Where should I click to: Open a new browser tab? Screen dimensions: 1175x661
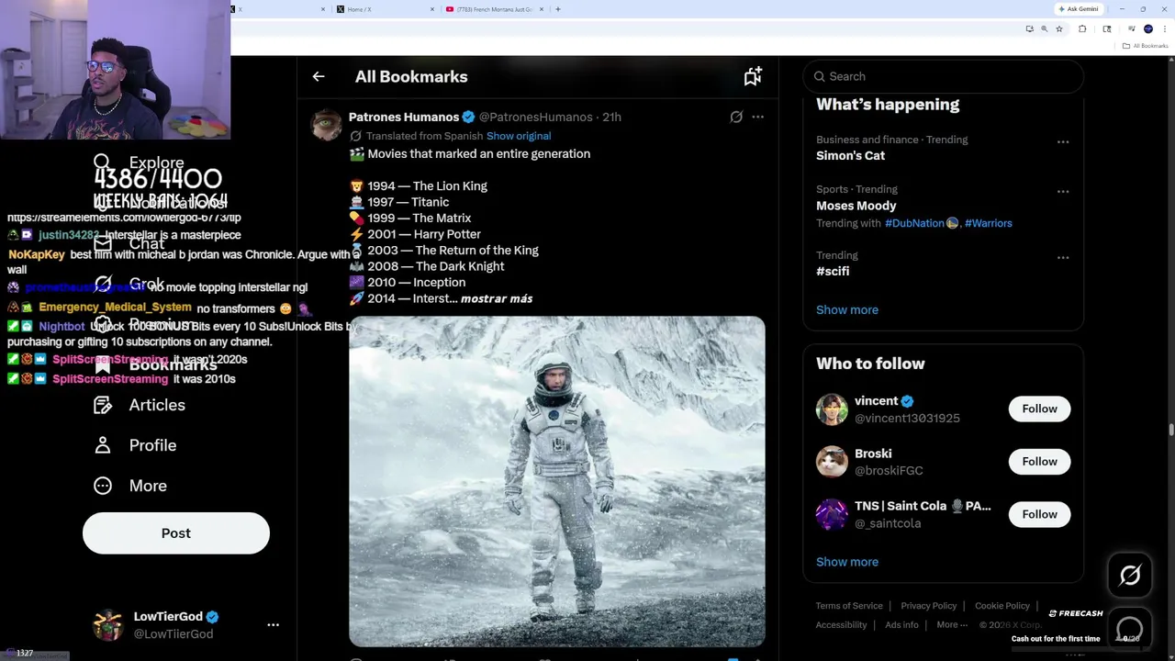click(558, 9)
